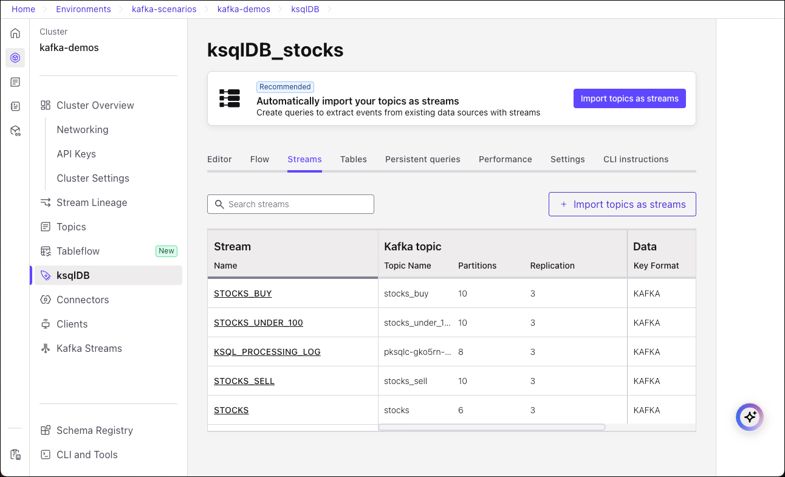Screen dimensions: 785x477
Task: Select the Environments icon in the icon rail
Action: point(15,58)
